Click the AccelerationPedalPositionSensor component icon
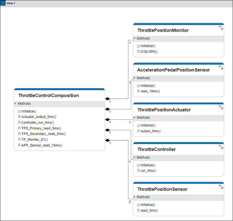The height and width of the screenshot is (221, 233). (x=221, y=67)
